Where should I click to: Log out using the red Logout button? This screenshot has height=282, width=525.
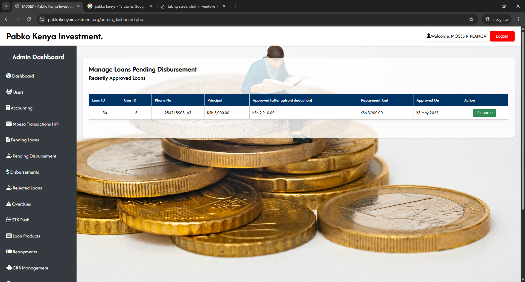(x=502, y=36)
